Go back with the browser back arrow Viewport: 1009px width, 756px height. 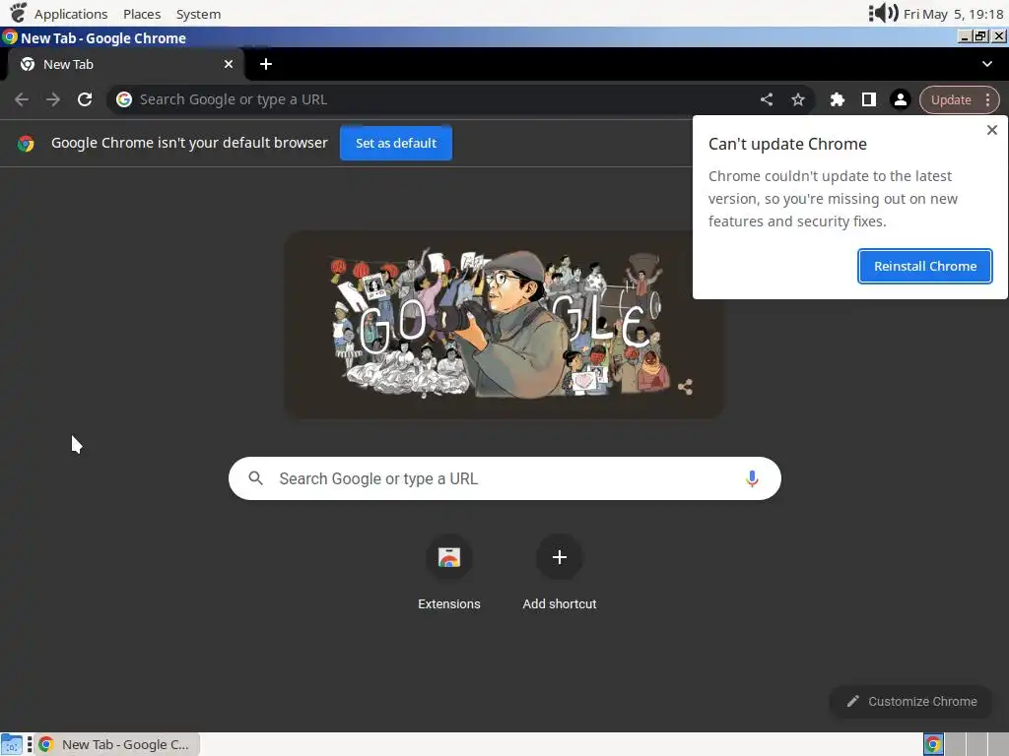click(22, 99)
